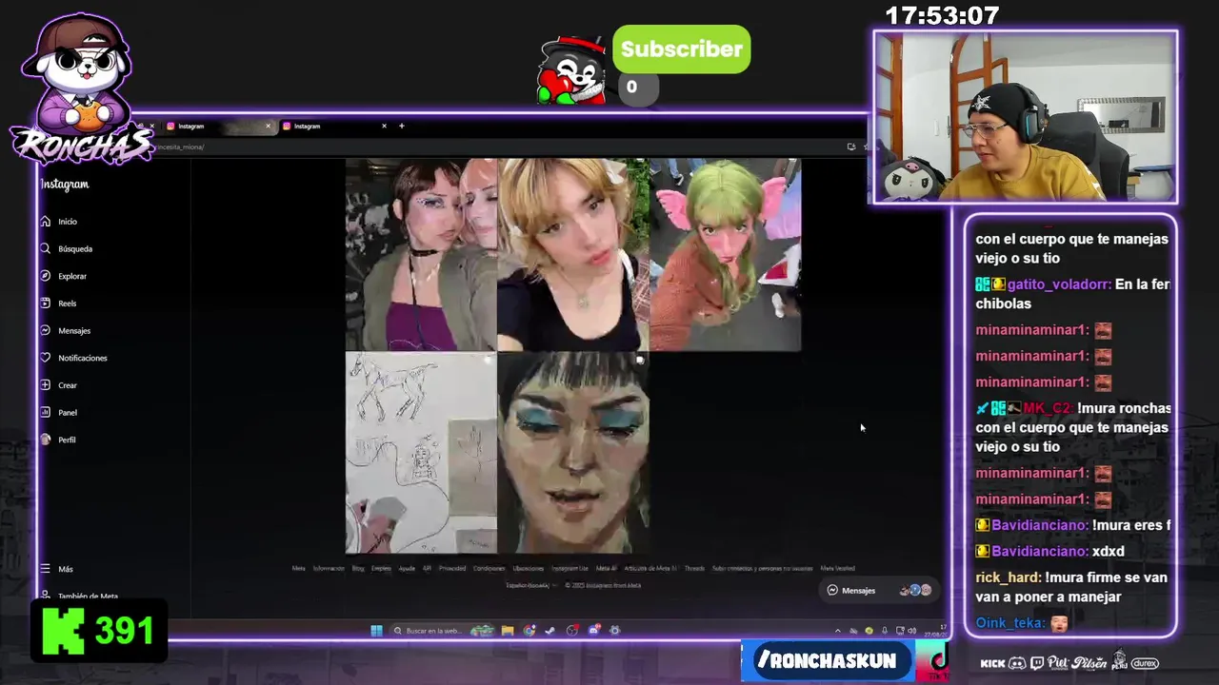The width and height of the screenshot is (1219, 685).
Task: Click the Privacidad footer link
Action: [452, 569]
